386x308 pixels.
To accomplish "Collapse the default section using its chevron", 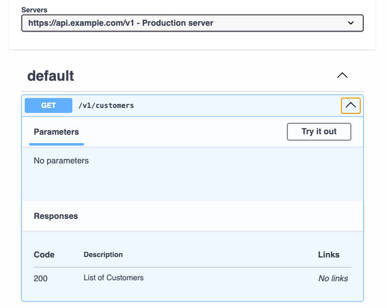I will 342,76.
